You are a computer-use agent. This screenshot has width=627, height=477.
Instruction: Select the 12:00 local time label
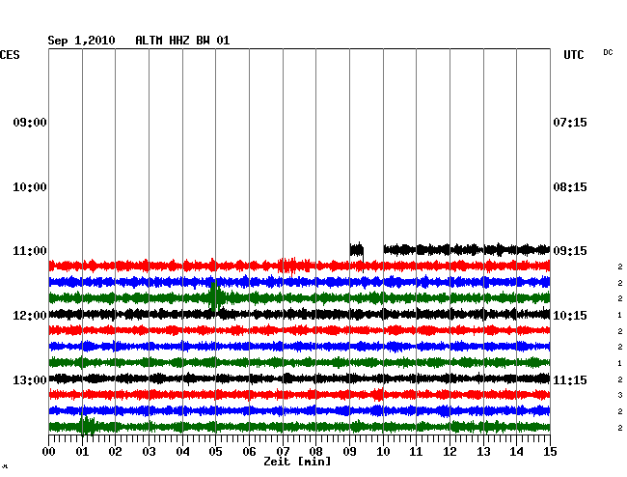tap(30, 316)
